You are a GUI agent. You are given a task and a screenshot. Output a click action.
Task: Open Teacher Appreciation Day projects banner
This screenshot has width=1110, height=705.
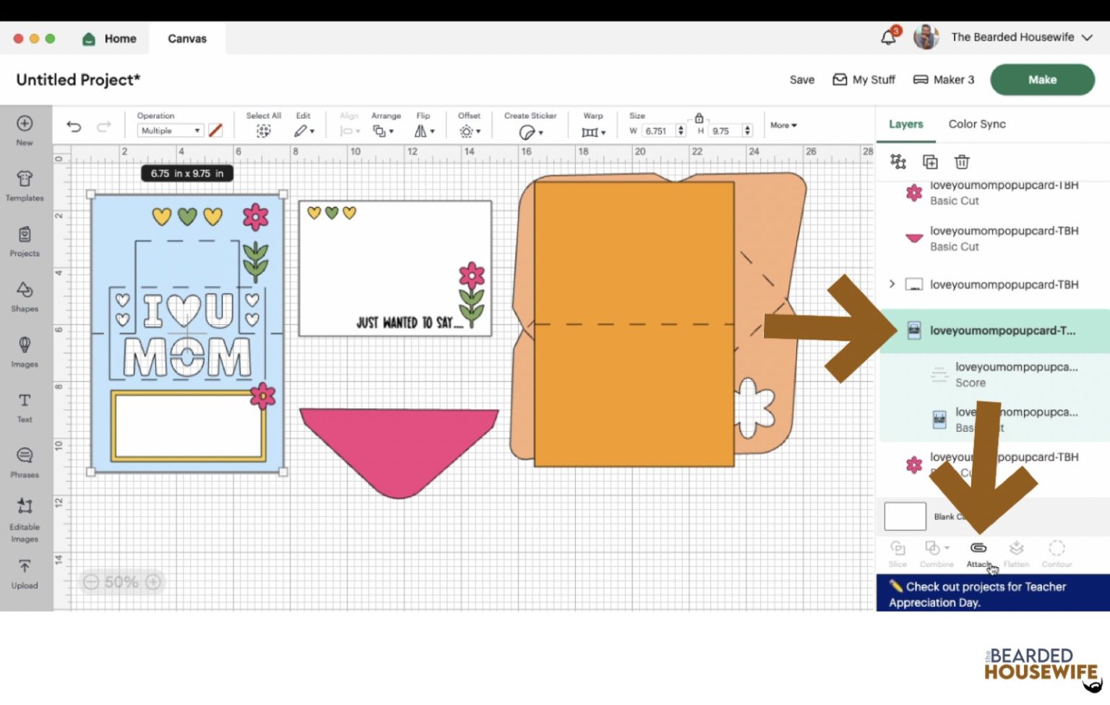992,594
